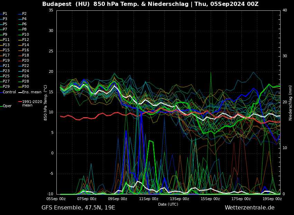Click the blue Control line swatch in legend

(1, 92)
